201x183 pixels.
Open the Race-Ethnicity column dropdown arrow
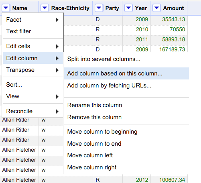(45, 8)
